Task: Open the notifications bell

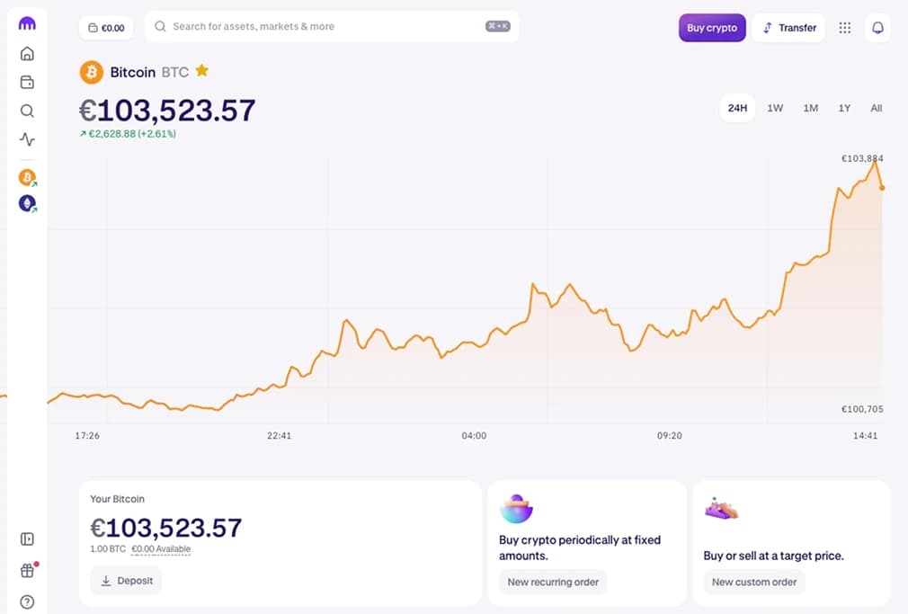Action: click(877, 28)
